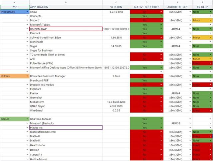Image resolution: width=213 pixels, height=161 pixels.
Task: Select column D header
Action: 146,2
